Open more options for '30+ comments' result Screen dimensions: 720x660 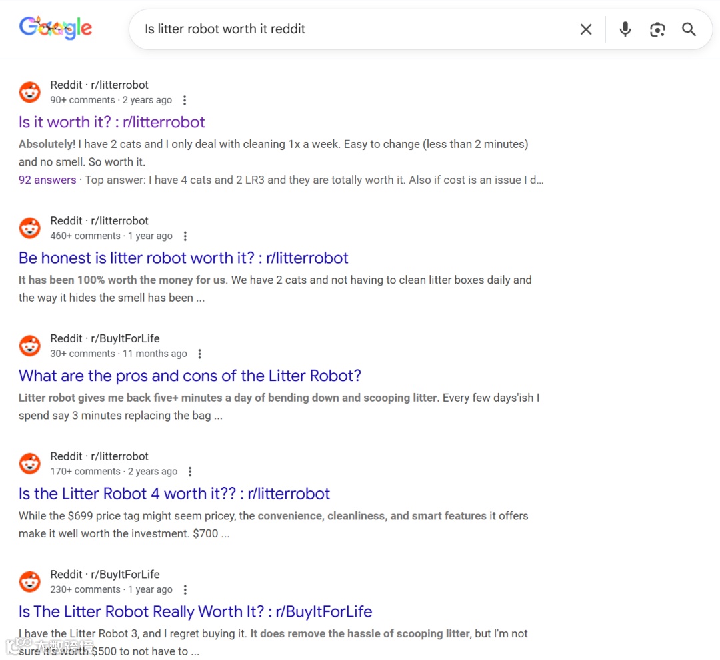(x=199, y=354)
